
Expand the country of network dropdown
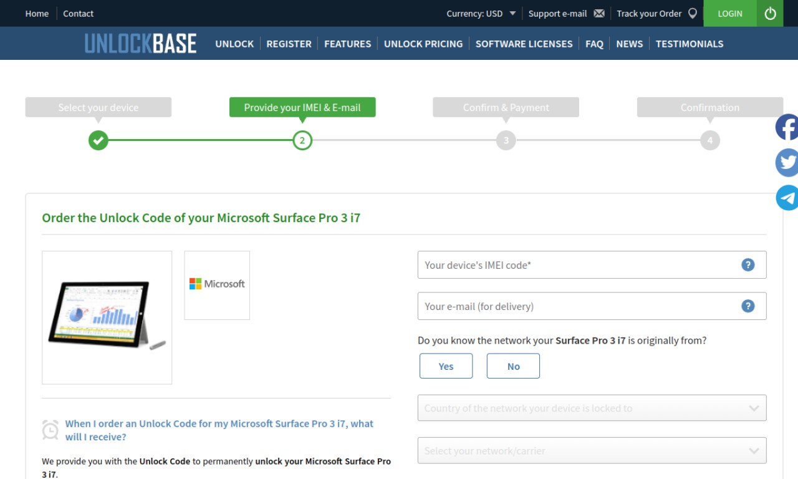coord(592,408)
